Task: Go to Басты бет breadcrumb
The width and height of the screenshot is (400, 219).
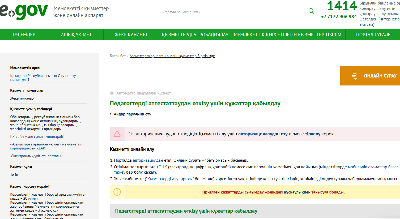Action: pos(118,56)
